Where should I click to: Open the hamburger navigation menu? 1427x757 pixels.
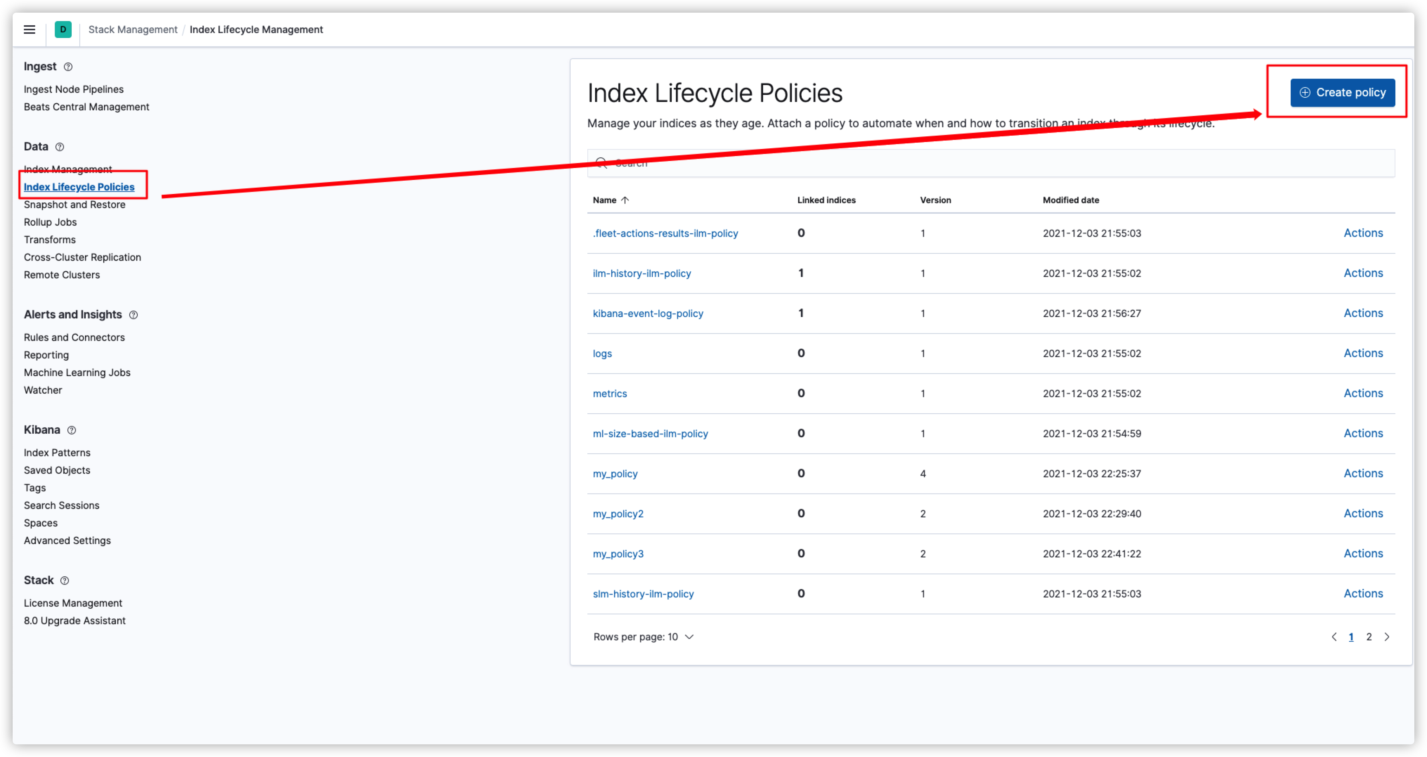[29, 30]
